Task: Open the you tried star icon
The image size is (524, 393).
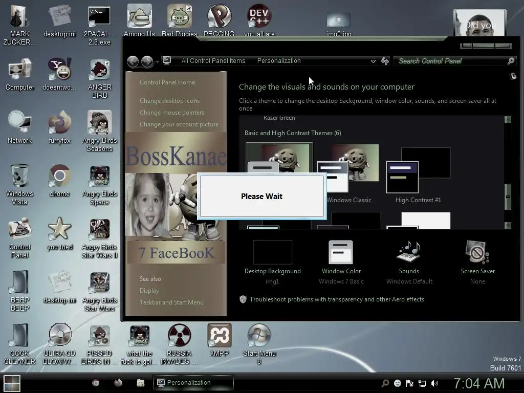Action: (x=59, y=233)
